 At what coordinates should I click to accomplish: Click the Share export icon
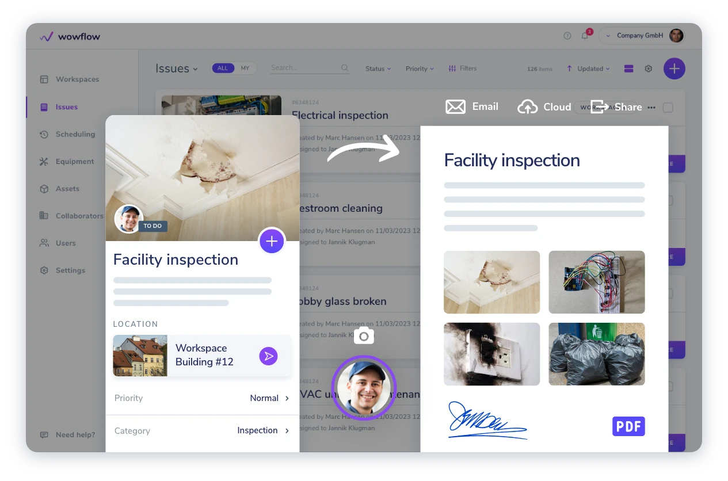pyautogui.click(x=599, y=107)
